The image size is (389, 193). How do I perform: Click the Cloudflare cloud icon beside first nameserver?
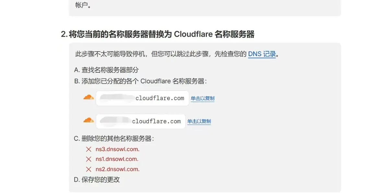[x=88, y=97]
